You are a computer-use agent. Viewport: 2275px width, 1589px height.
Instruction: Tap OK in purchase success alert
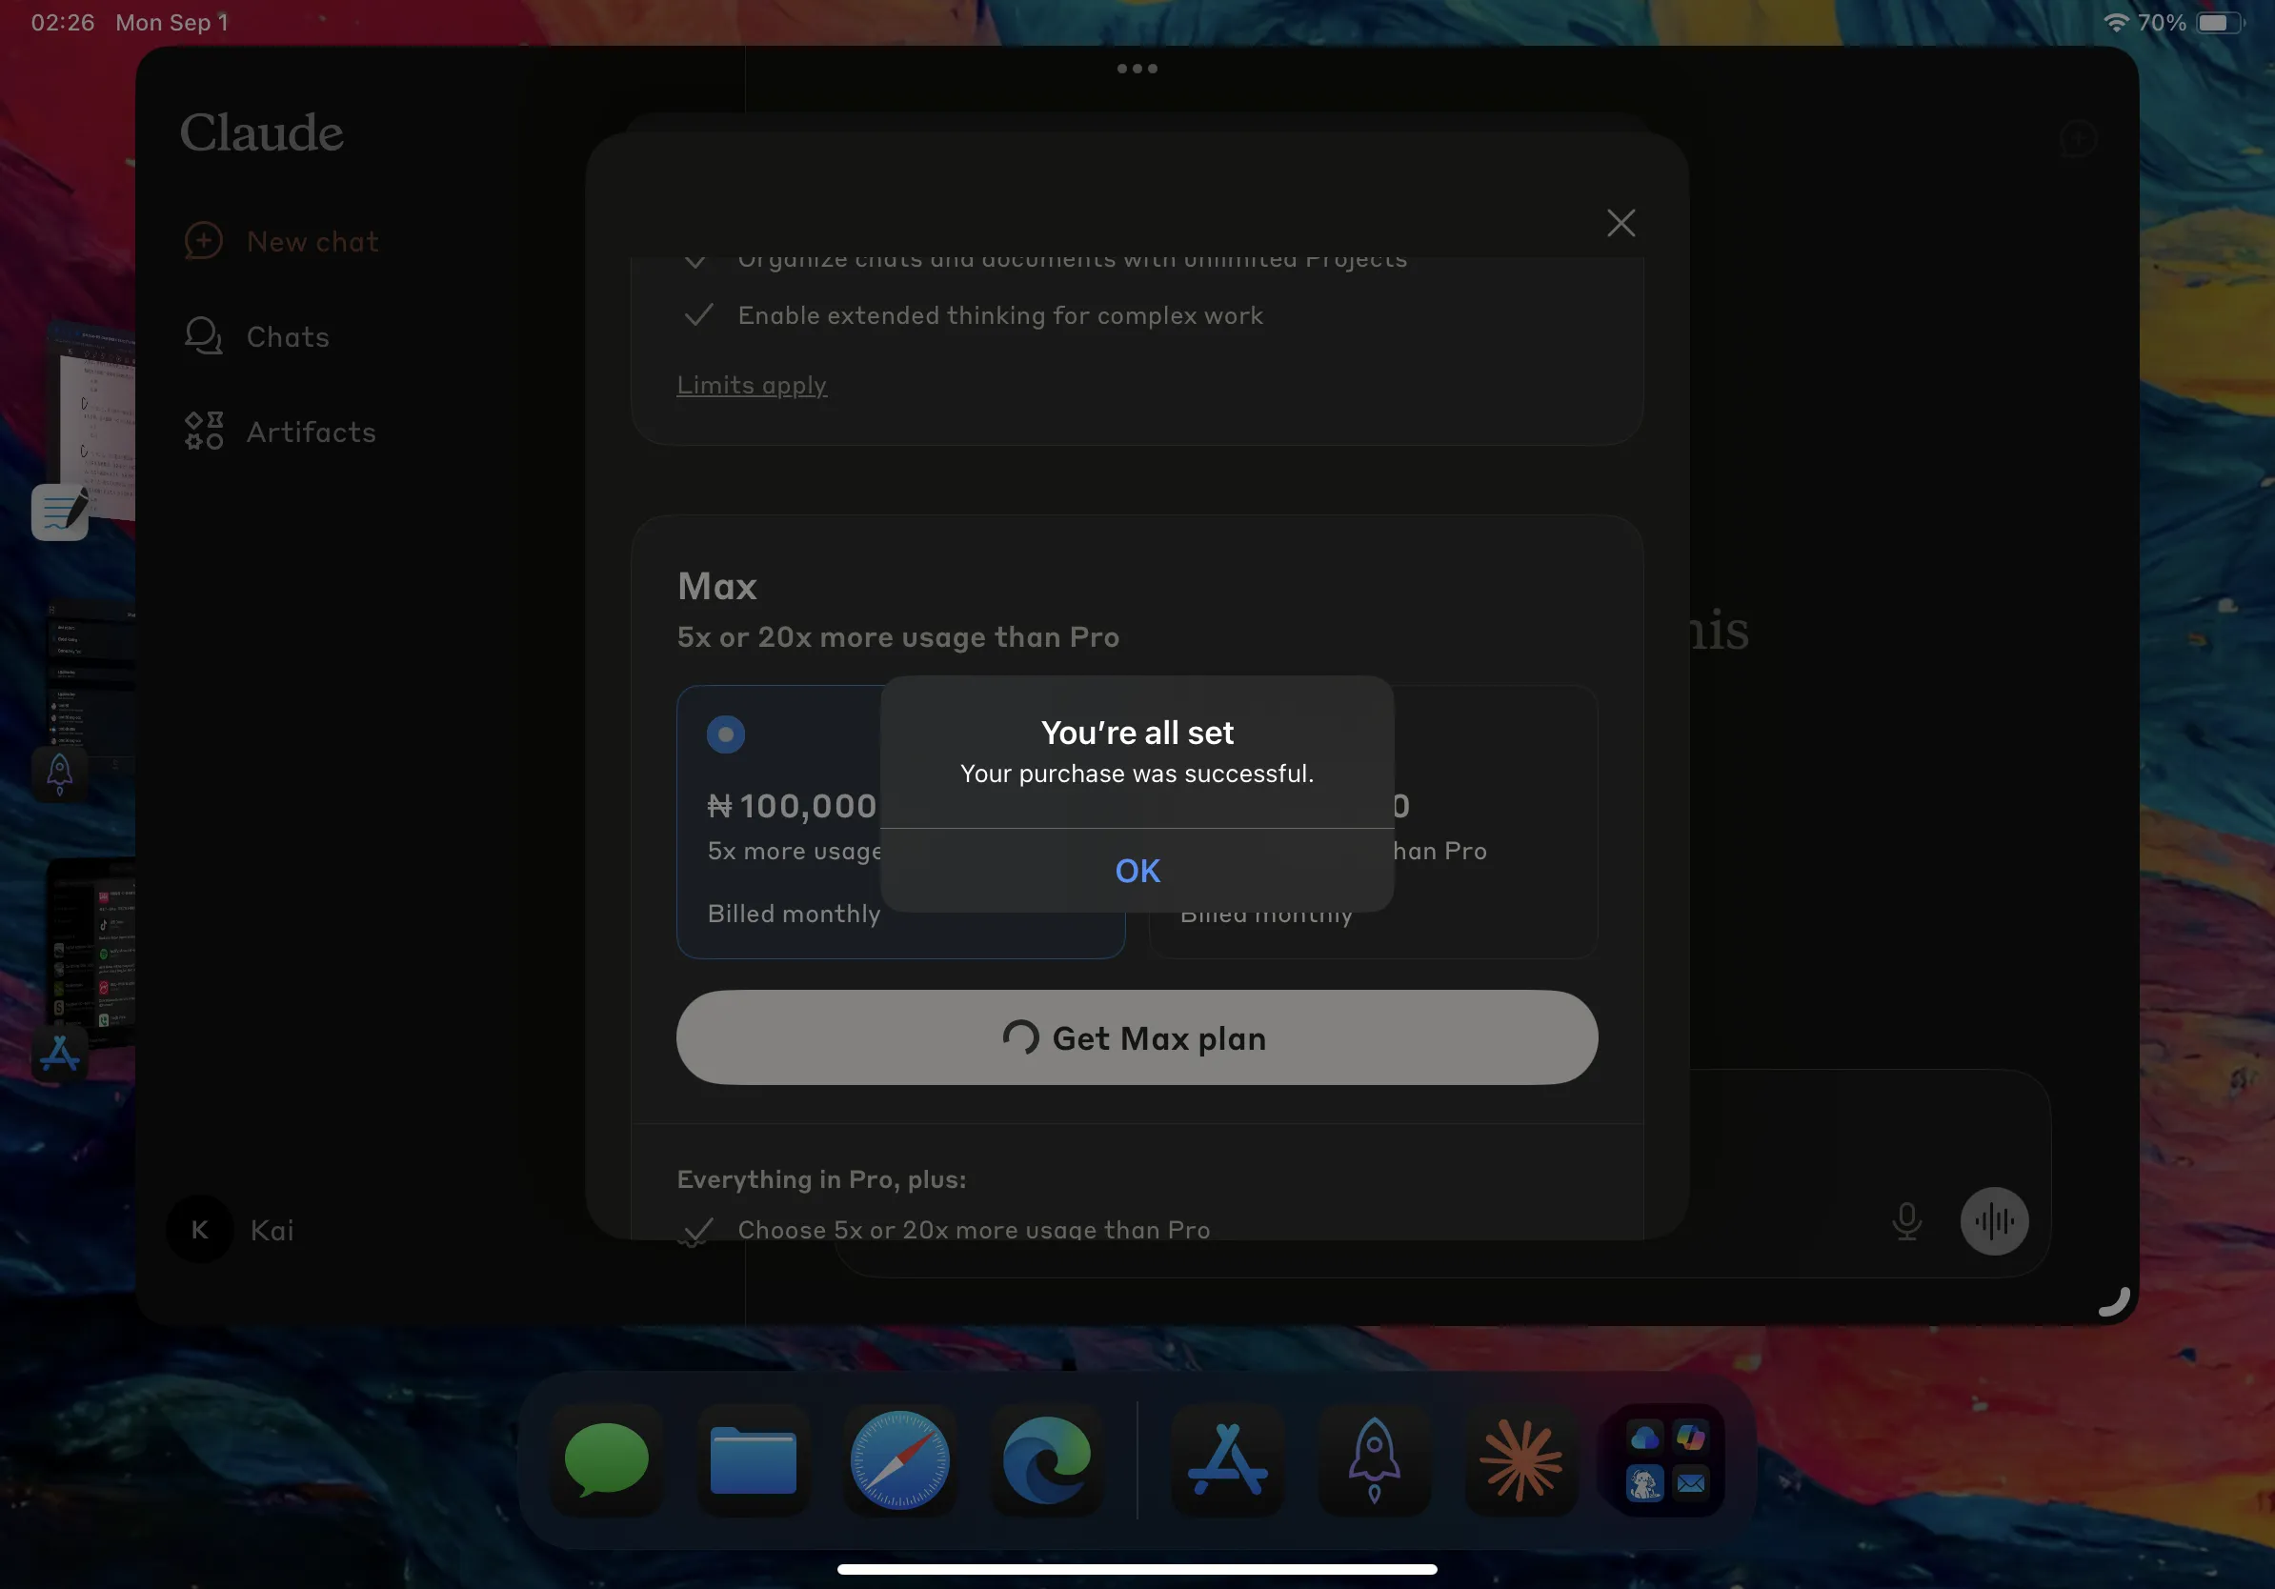click(x=1137, y=870)
